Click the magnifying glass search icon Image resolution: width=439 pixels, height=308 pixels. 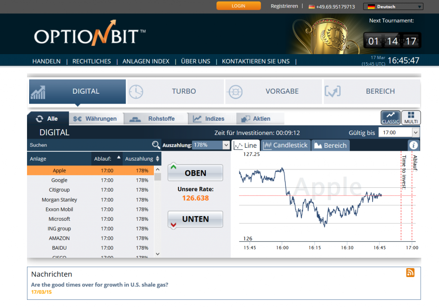pos(156,145)
